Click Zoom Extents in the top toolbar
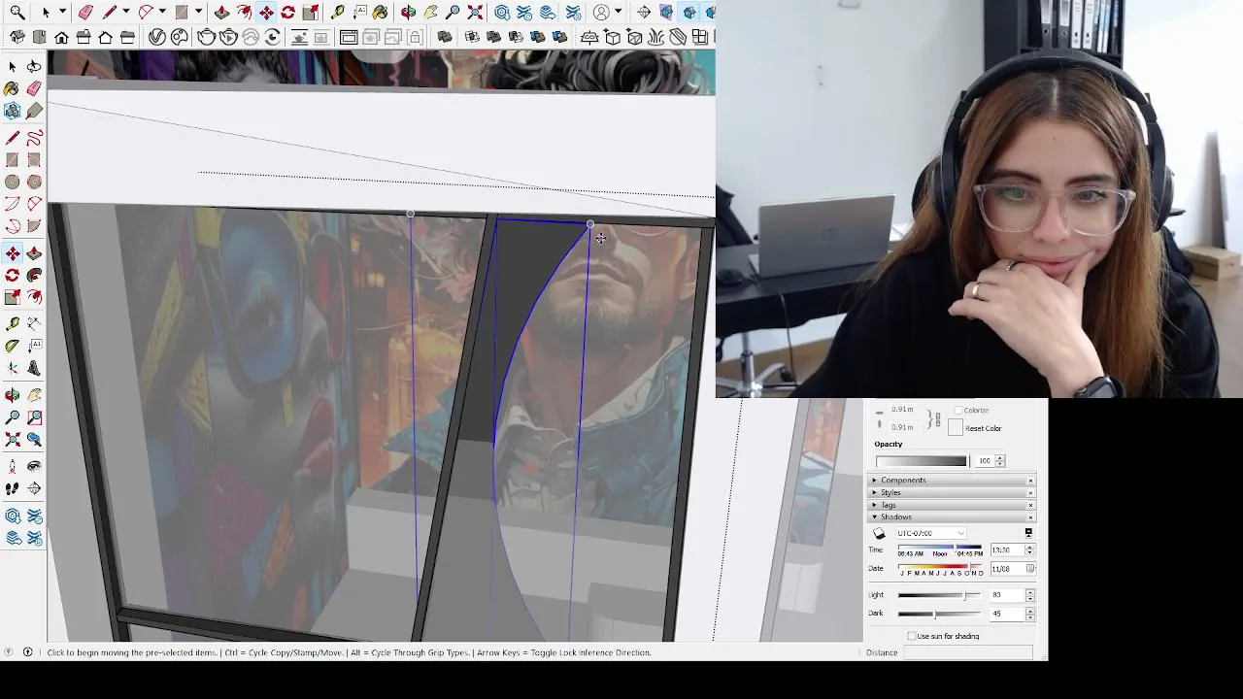The height and width of the screenshot is (699, 1243). click(x=475, y=13)
